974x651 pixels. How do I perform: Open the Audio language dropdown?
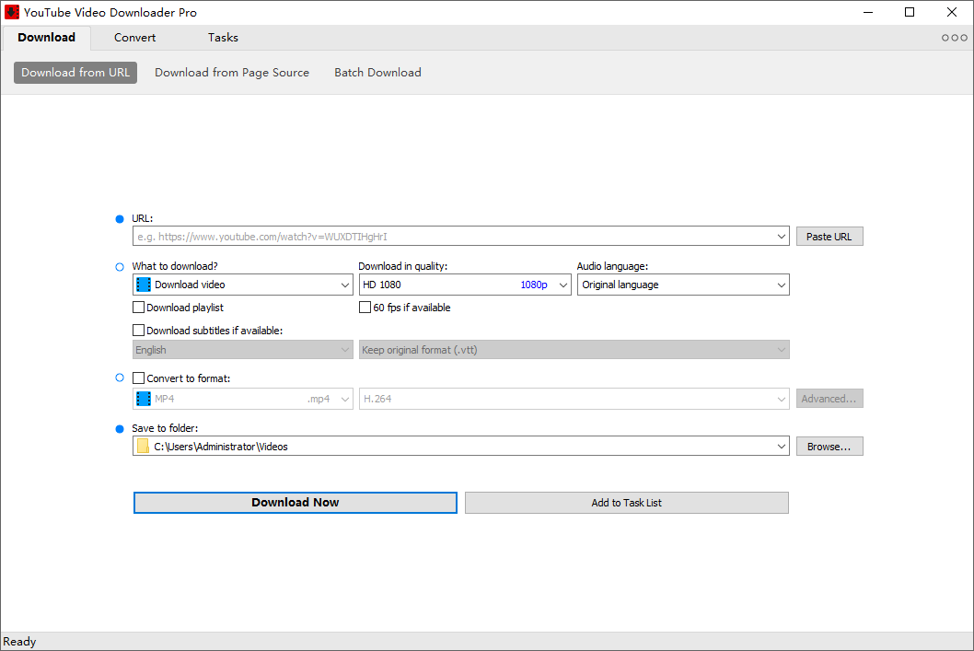tap(781, 285)
